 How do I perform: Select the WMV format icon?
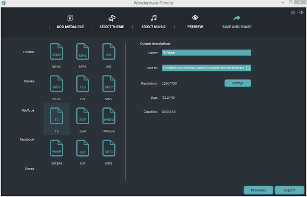click(57, 51)
